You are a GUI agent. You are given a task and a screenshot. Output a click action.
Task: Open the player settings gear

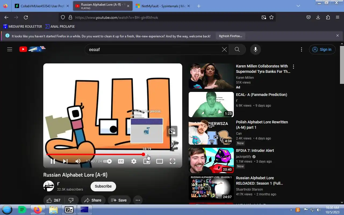134,161
